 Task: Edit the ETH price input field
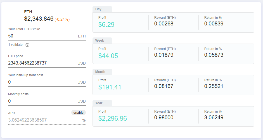42,63
